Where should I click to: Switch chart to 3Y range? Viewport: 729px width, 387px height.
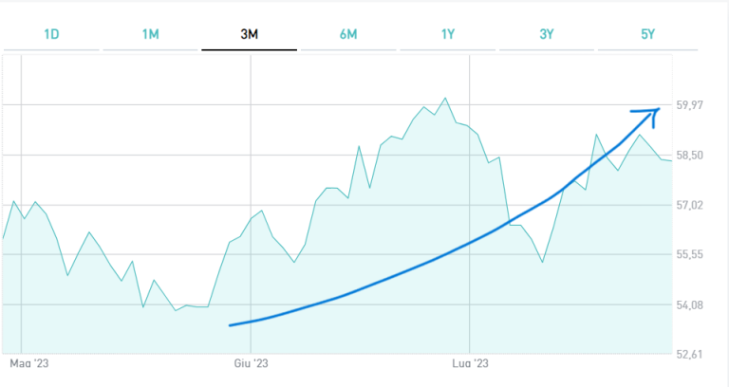(x=547, y=34)
